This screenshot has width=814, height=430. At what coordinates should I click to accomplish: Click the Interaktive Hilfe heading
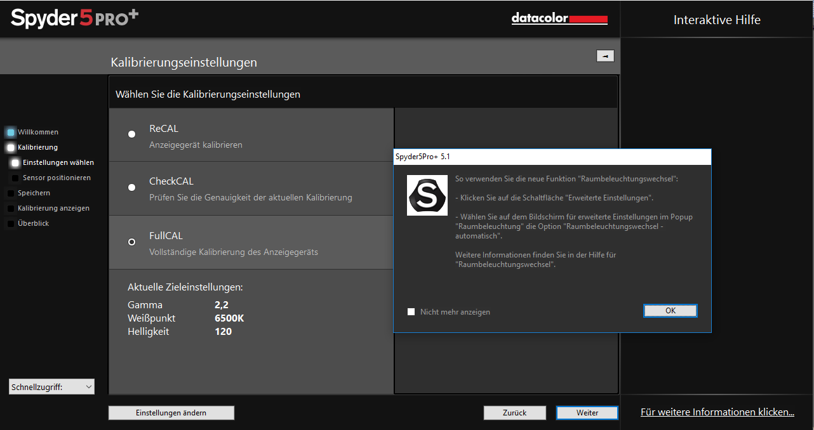click(x=717, y=20)
